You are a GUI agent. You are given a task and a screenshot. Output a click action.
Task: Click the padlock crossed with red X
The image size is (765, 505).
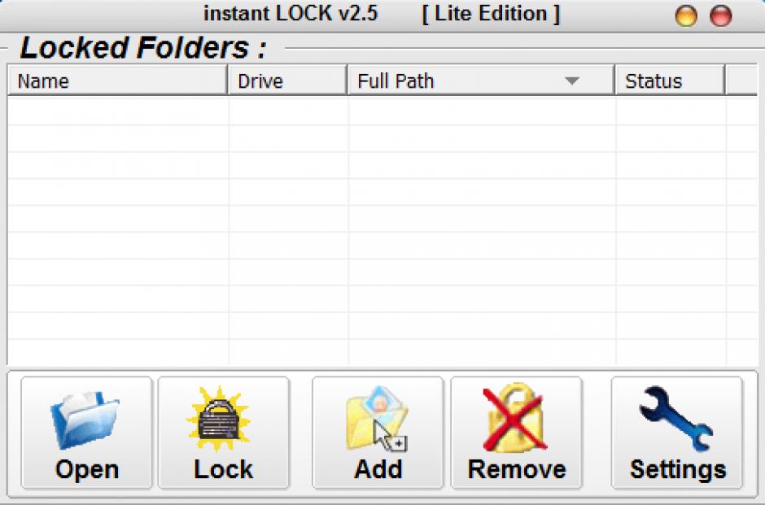[x=514, y=418]
